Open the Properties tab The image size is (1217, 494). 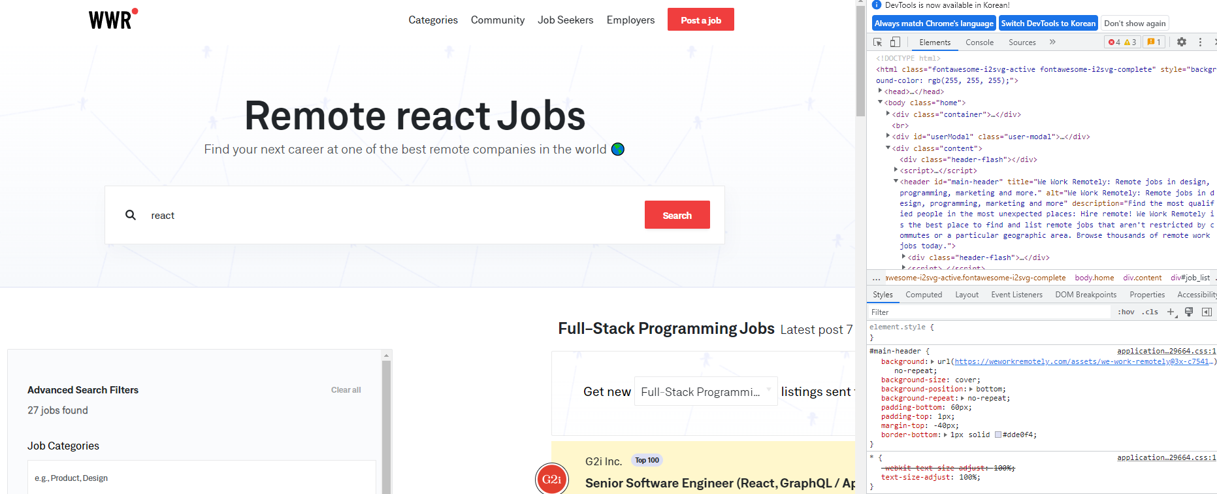[1147, 295]
